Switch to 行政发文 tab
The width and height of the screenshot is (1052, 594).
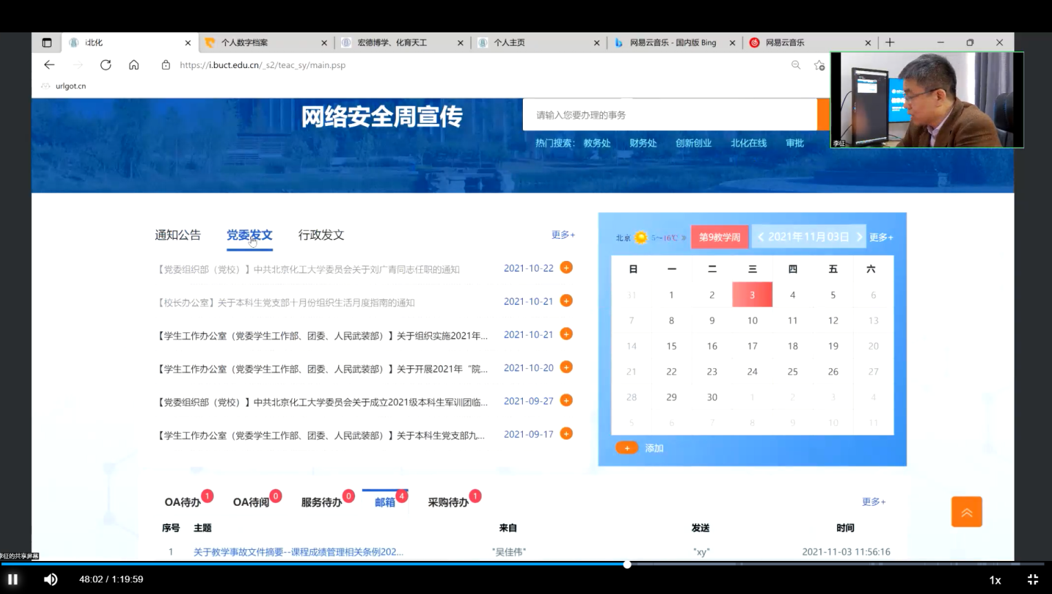321,235
